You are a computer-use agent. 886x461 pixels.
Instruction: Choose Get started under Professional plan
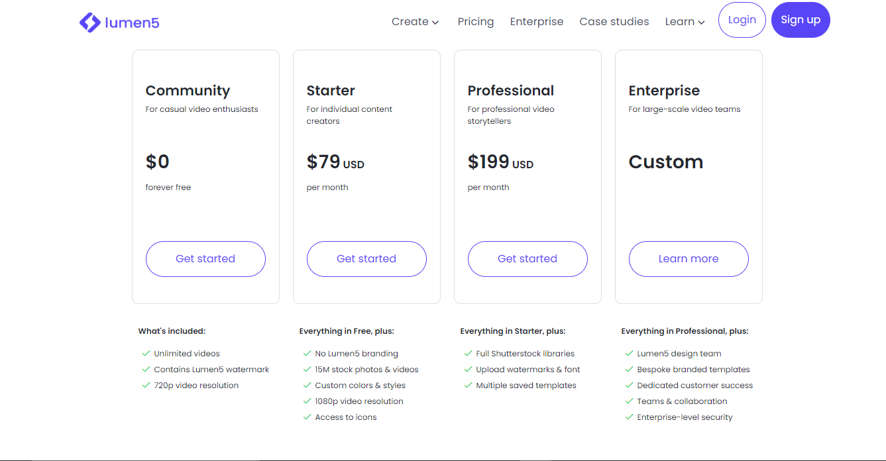coord(527,259)
